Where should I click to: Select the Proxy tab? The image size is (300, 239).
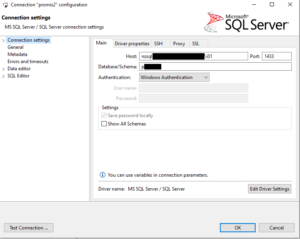click(x=179, y=44)
